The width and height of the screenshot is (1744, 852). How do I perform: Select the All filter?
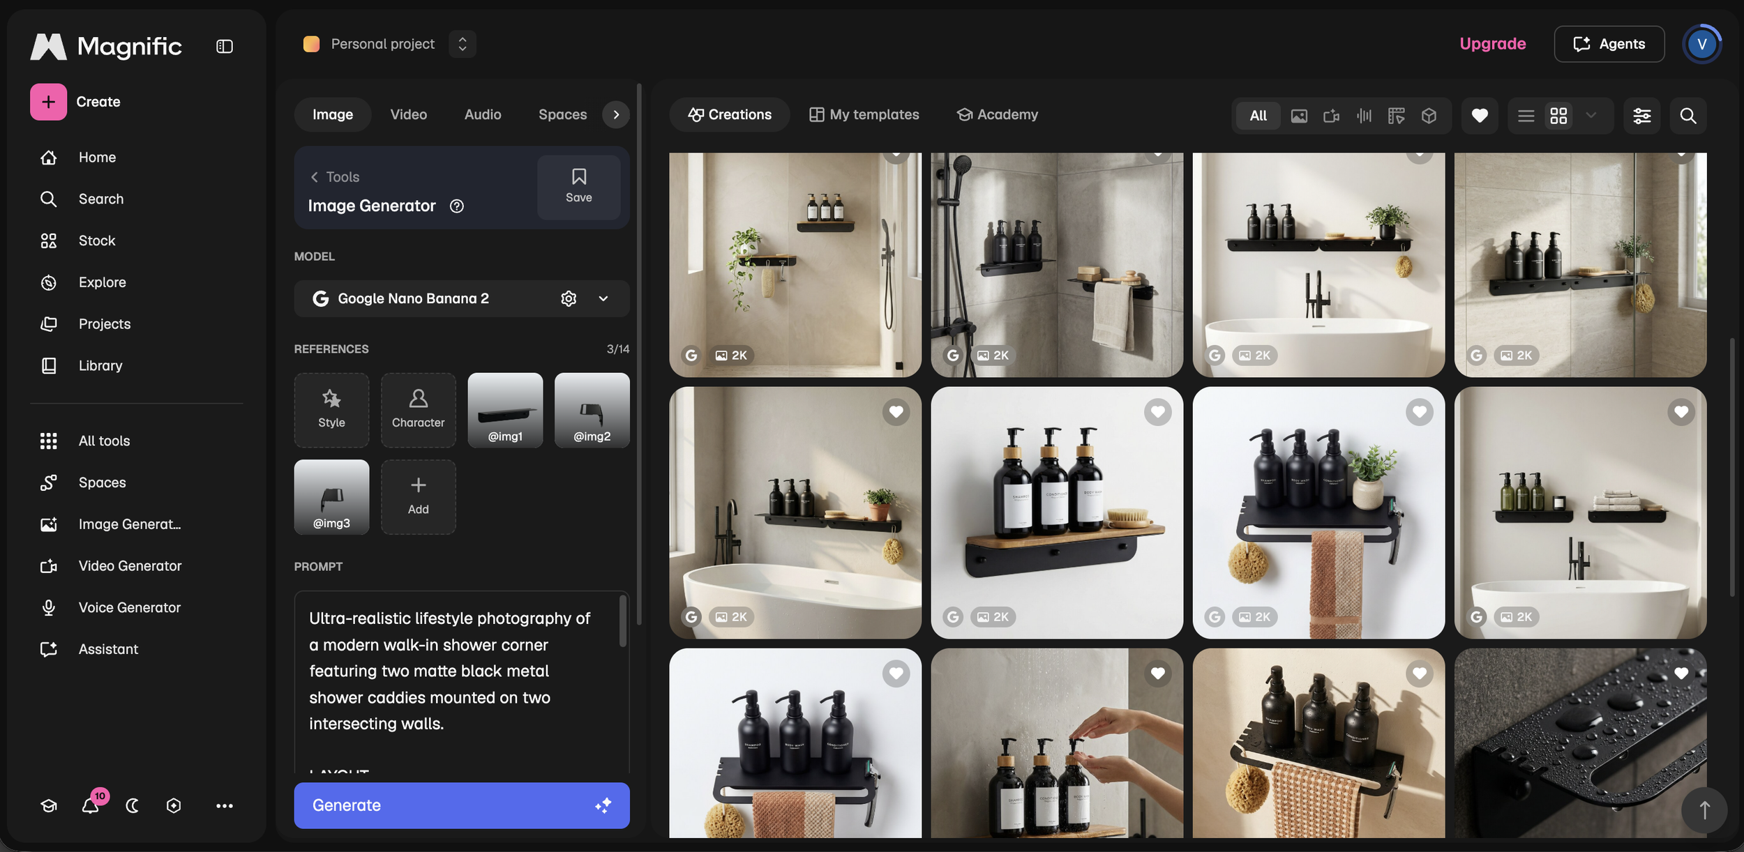pyautogui.click(x=1258, y=116)
